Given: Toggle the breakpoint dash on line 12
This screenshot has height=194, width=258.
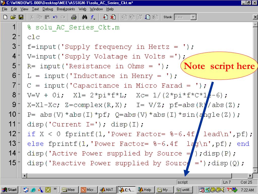Looking at the screenshot, I should (x=19, y=133).
